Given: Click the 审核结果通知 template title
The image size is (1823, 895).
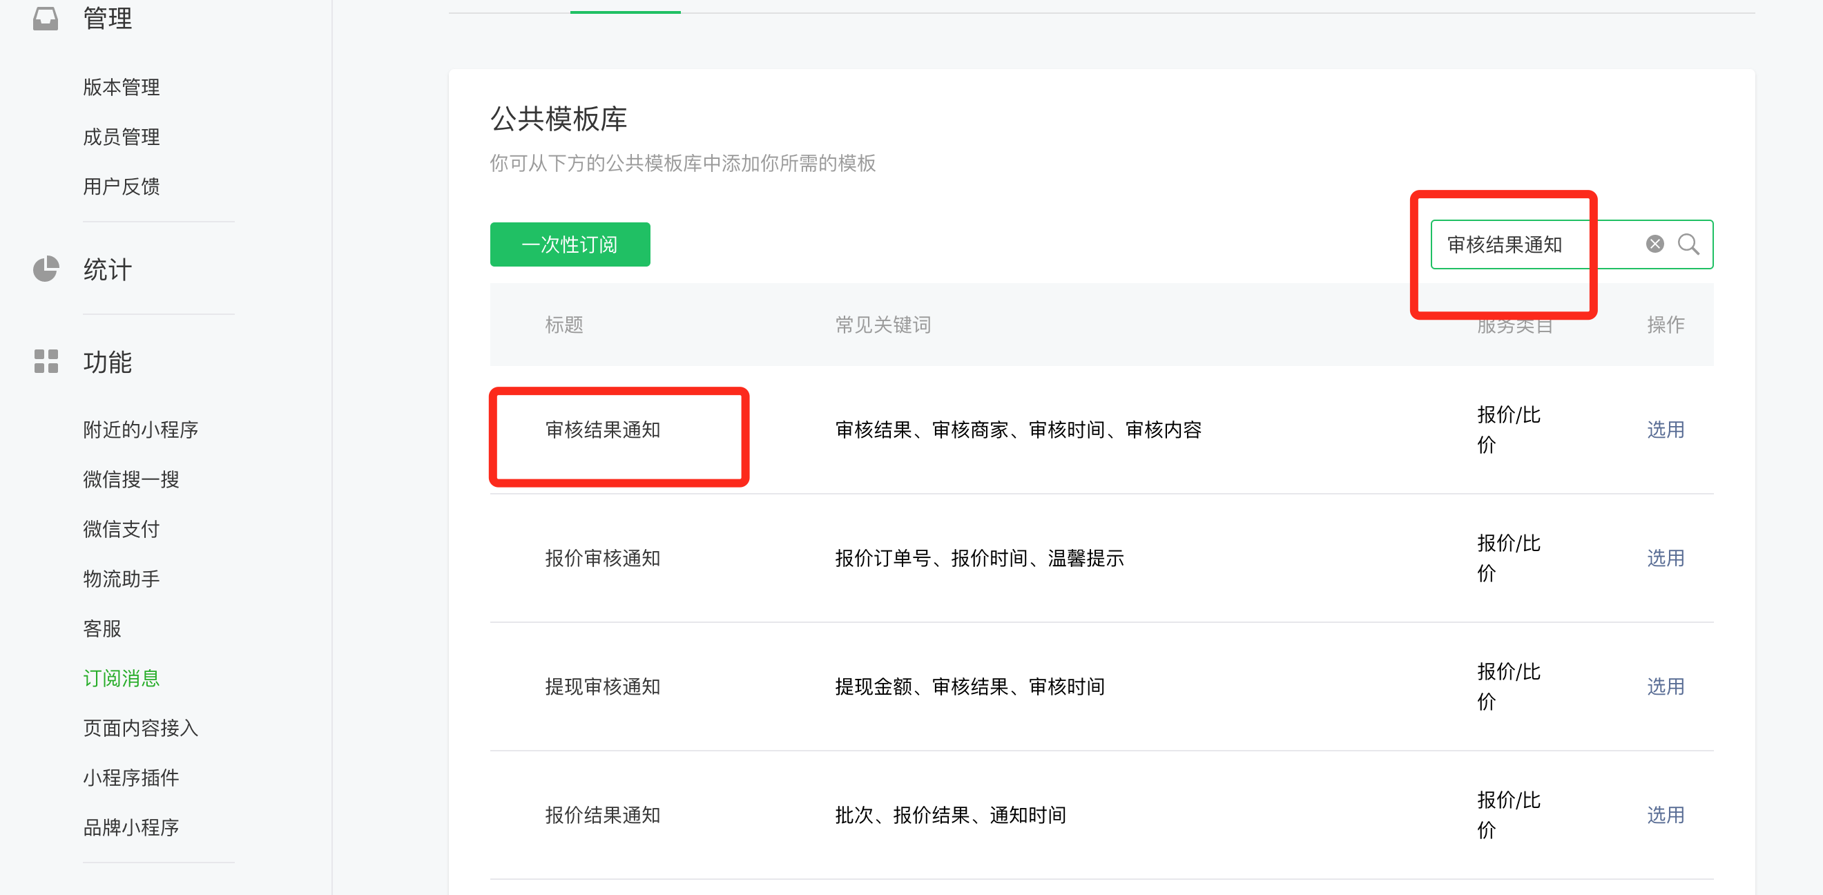Looking at the screenshot, I should [x=602, y=430].
